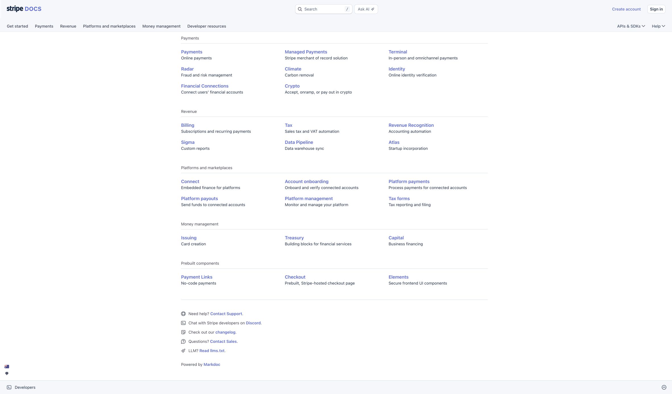Click the Markdoc link
The width and height of the screenshot is (672, 394).
(212, 364)
